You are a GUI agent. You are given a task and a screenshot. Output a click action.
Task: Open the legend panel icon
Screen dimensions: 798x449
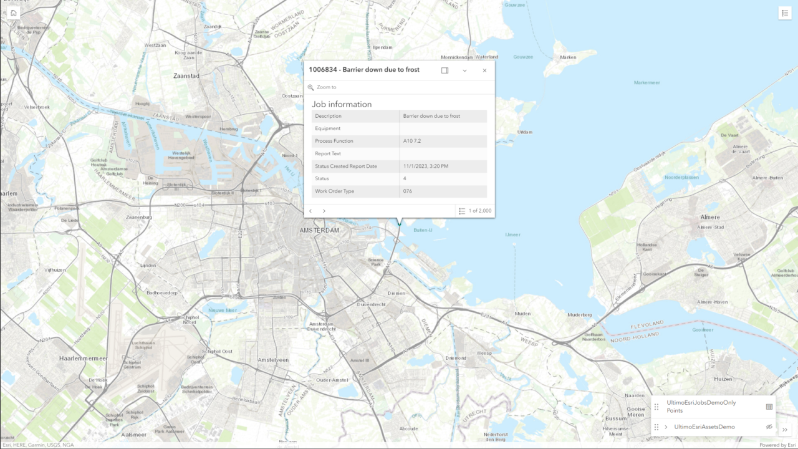(x=784, y=13)
